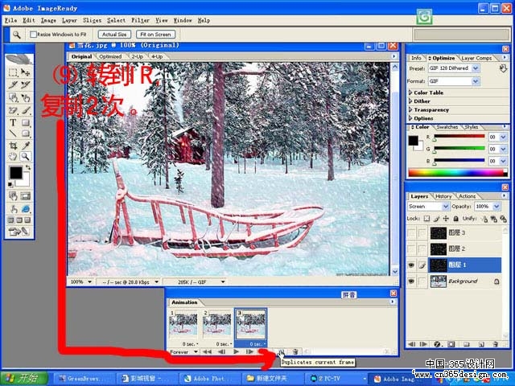Viewport: 515px width, 386px height.
Task: Open Format GIF dropdown
Action: [476, 81]
